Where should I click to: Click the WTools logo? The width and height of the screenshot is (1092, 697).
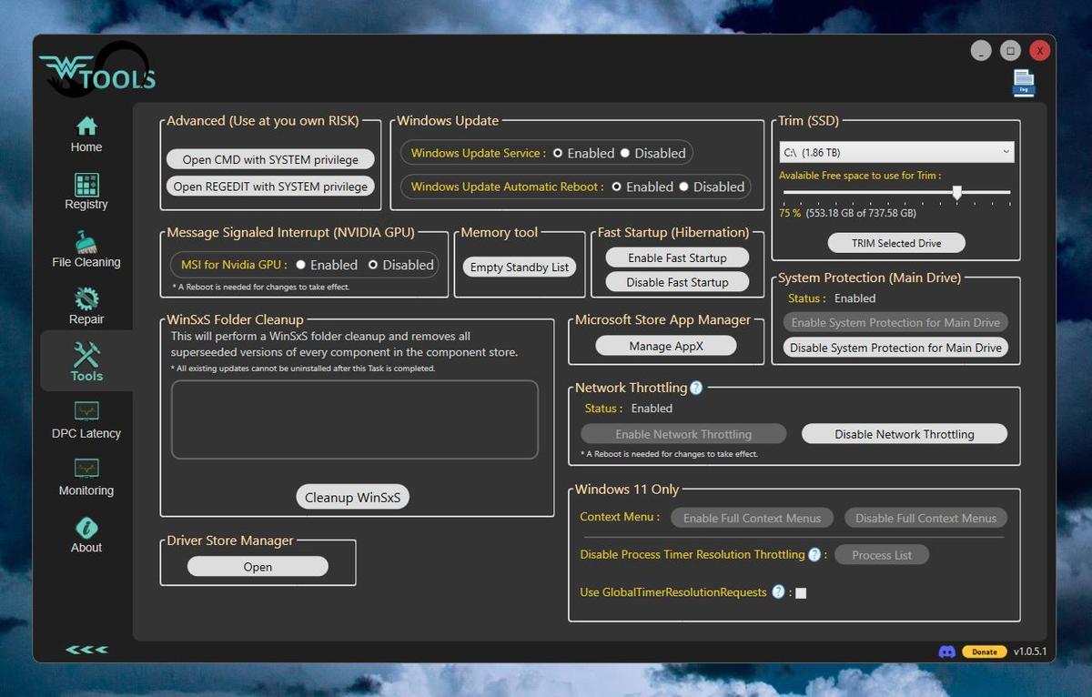(x=96, y=70)
